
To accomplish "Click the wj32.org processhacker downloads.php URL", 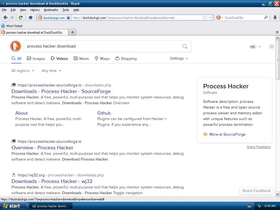I will tap(61, 175).
